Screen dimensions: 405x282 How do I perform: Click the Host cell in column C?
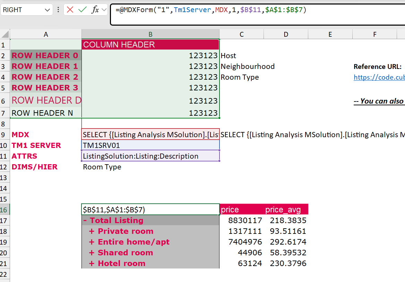pos(241,55)
